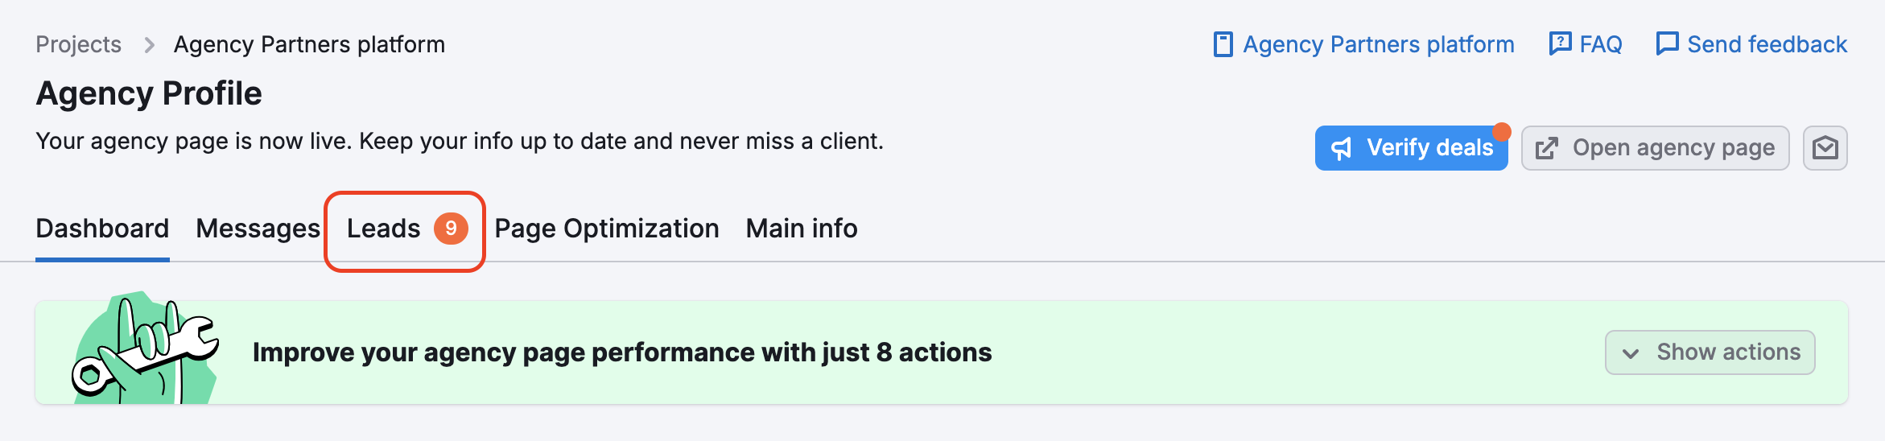
Task: Click the chevron arrow in Show actions
Action: pyautogui.click(x=1631, y=353)
